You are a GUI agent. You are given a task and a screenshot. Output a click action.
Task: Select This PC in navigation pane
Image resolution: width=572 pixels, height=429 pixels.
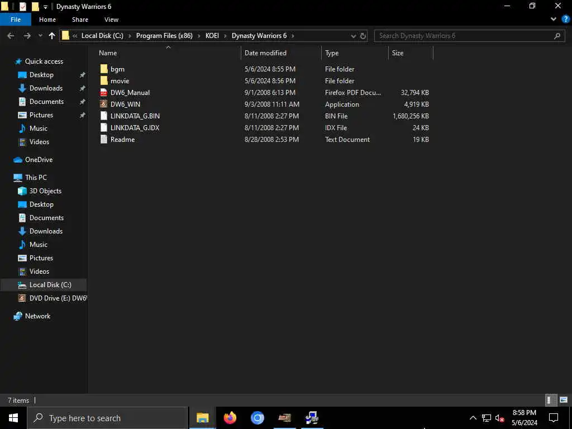(36, 178)
